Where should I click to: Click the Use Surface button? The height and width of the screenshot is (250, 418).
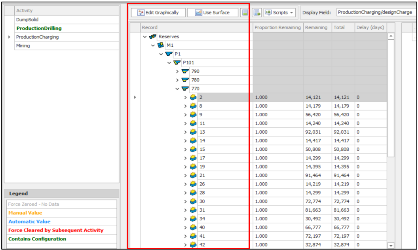click(213, 13)
